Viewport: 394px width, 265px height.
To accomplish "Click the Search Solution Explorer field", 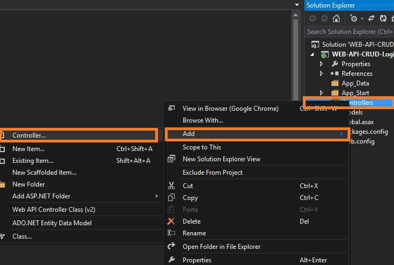I will [x=350, y=32].
